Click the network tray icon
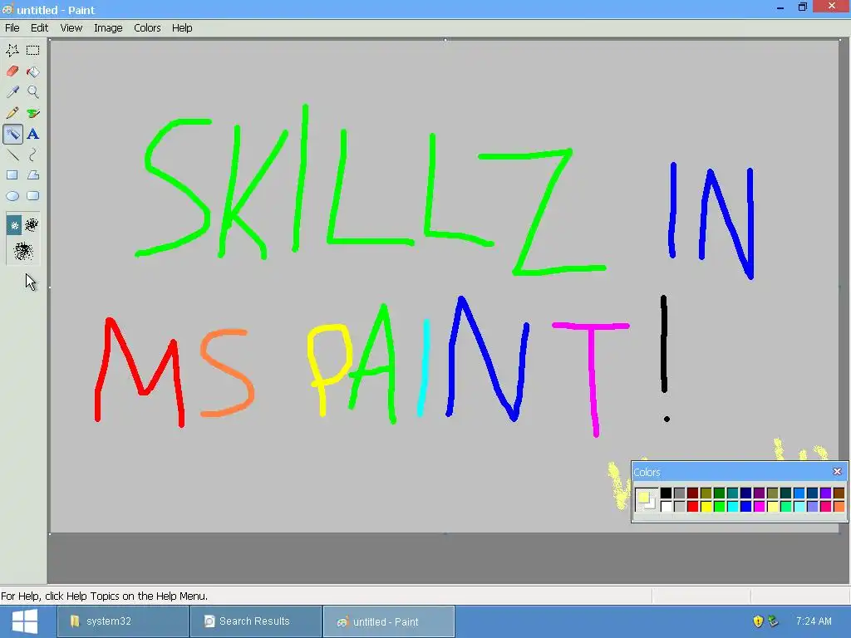Image resolution: width=851 pixels, height=638 pixels. [774, 621]
